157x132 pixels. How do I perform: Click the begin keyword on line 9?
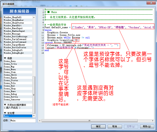48,30
